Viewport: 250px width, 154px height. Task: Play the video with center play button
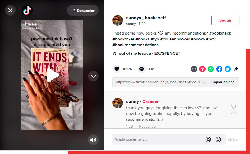(x=53, y=75)
